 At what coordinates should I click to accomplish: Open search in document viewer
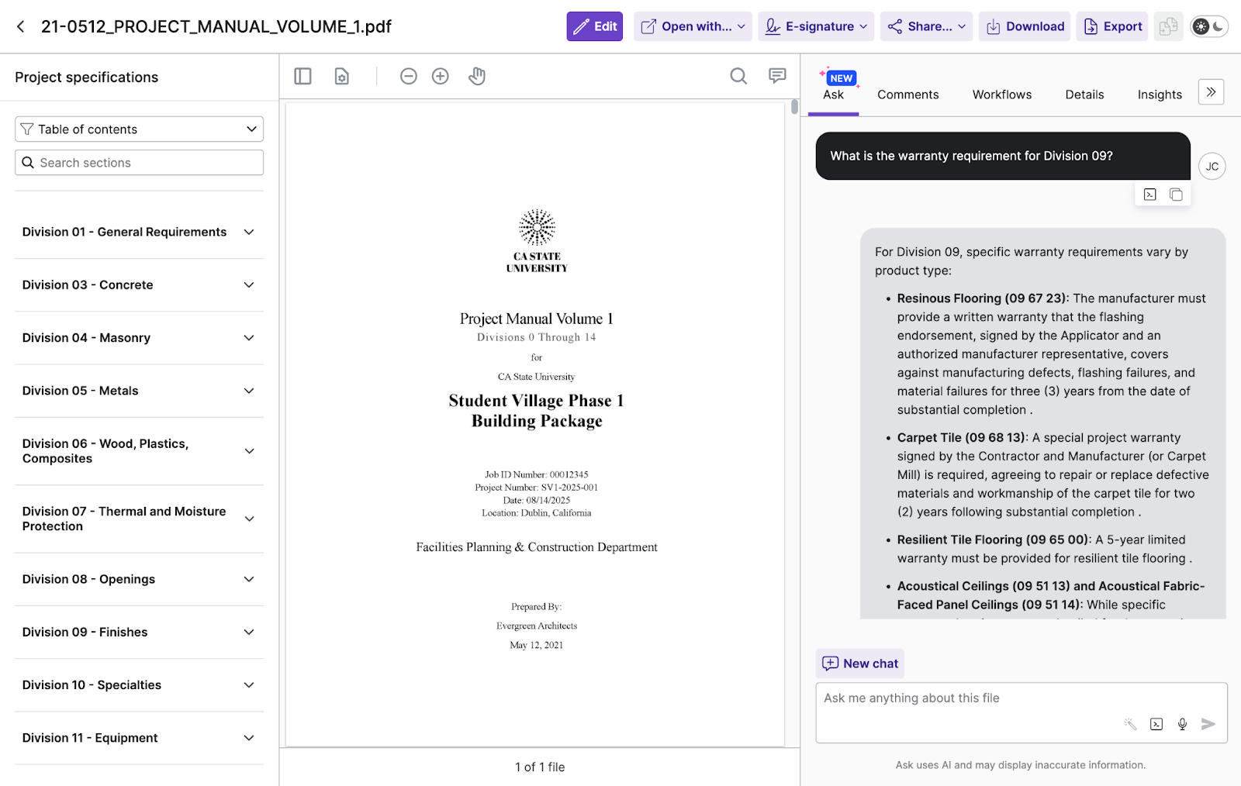pos(738,76)
